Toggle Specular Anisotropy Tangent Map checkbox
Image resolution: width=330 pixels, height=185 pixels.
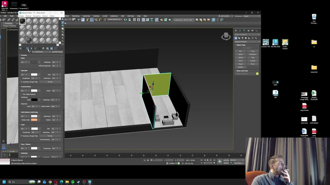coord(21,82)
